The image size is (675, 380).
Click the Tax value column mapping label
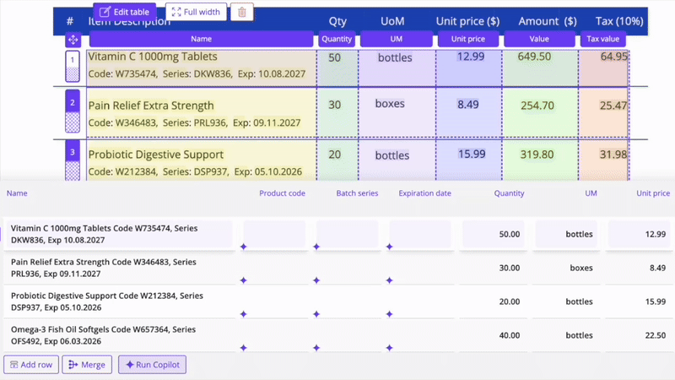[602, 39]
